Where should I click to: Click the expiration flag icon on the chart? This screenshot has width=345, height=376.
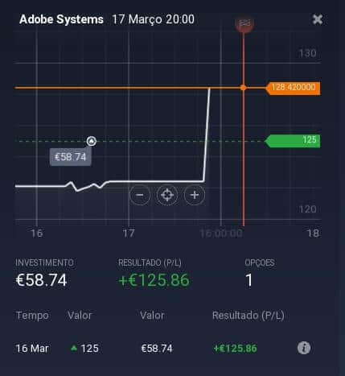[x=244, y=23]
